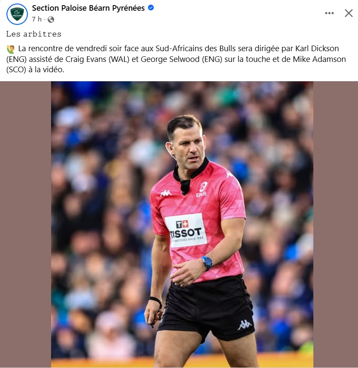Click the "Les arbitres" heading text
This screenshot has width=358, height=368.
(x=34, y=34)
